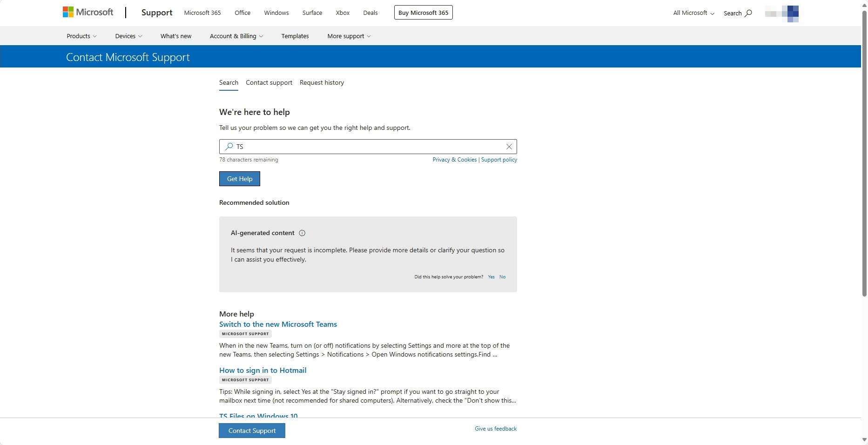The width and height of the screenshot is (868, 445).
Task: Click the Buy Microsoft 365 button
Action: point(424,13)
